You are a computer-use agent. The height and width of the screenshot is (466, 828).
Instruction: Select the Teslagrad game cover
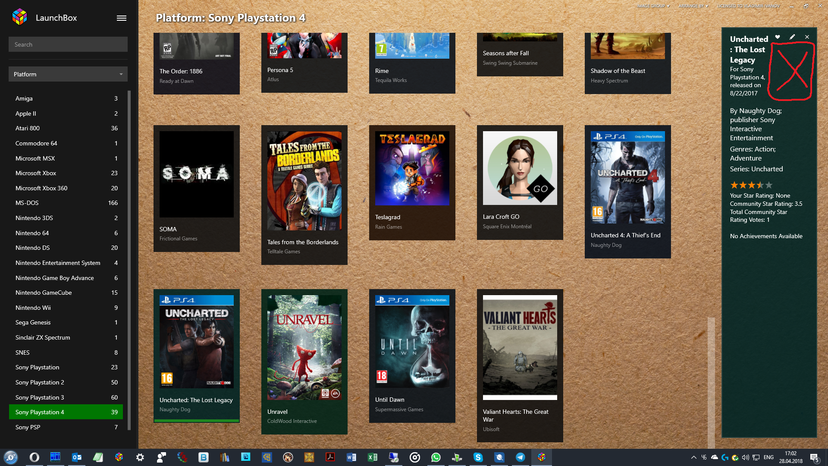[x=412, y=168]
